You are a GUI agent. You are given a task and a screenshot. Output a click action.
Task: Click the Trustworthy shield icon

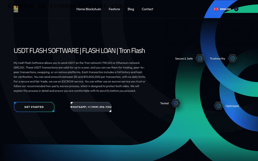click(233, 58)
